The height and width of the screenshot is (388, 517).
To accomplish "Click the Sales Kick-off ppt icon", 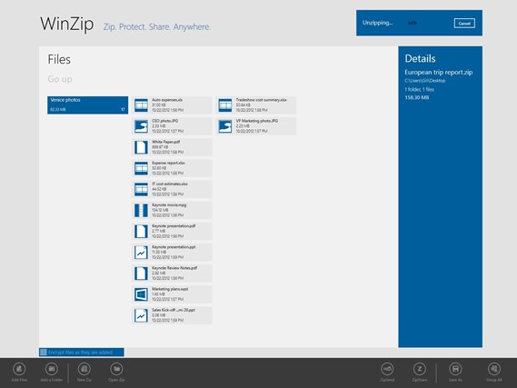I will point(141,315).
